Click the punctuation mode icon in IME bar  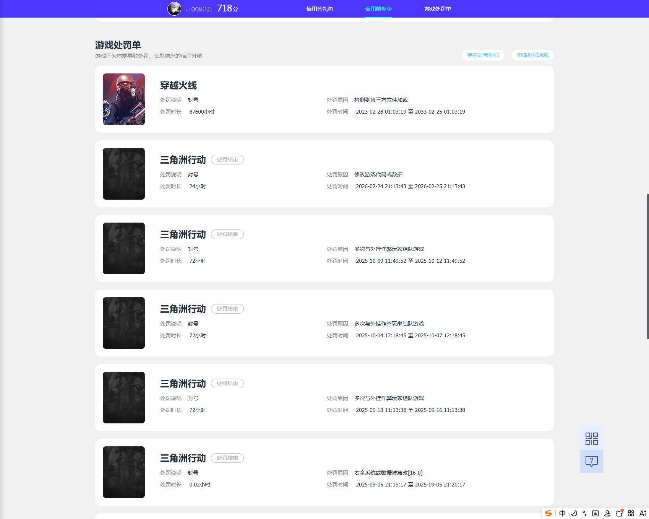point(584,513)
